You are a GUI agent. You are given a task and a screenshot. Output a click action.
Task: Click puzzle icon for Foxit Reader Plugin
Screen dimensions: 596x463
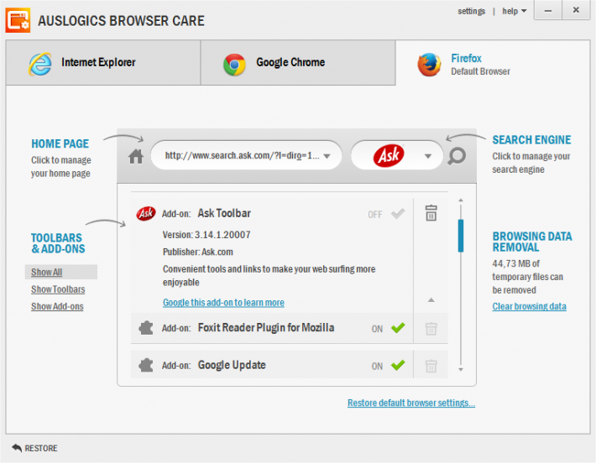tap(146, 328)
